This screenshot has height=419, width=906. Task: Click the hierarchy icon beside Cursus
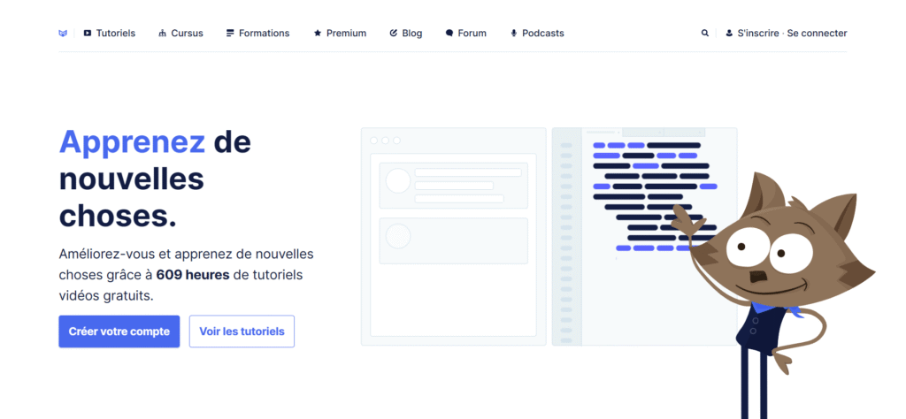tap(163, 34)
